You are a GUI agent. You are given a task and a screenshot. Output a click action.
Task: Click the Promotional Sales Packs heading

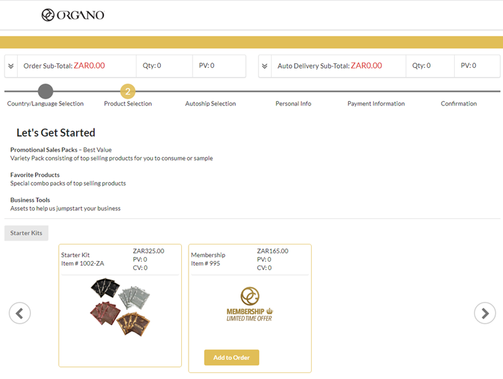pyautogui.click(x=44, y=150)
